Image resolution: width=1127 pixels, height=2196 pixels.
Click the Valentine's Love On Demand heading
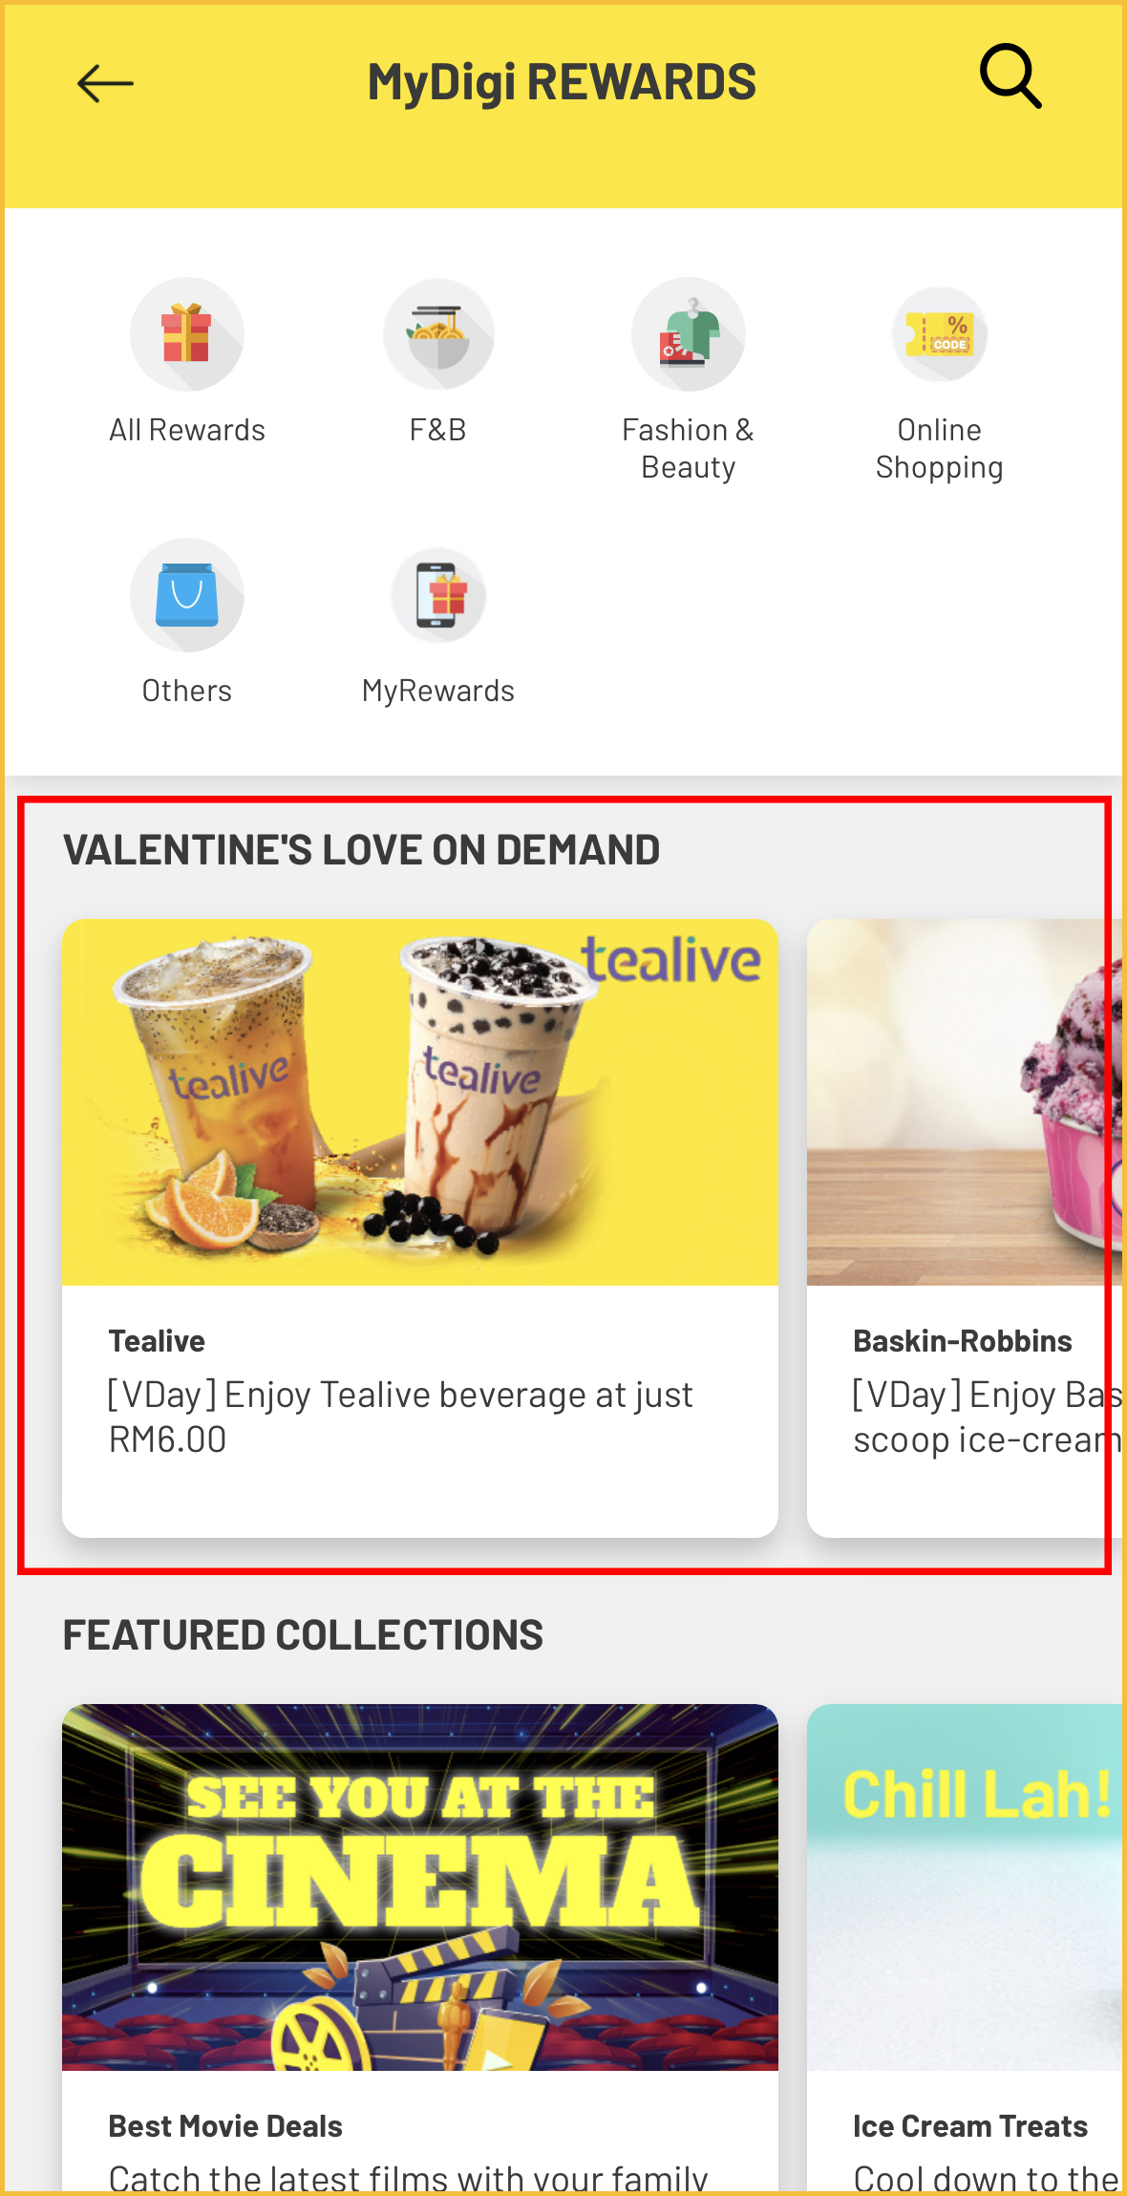click(x=362, y=850)
